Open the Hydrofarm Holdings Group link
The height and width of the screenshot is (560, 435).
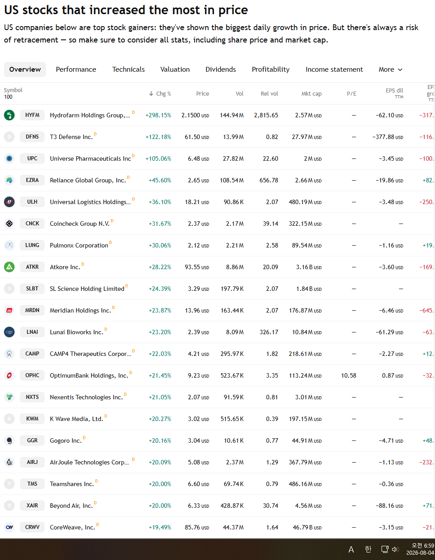[x=90, y=115]
